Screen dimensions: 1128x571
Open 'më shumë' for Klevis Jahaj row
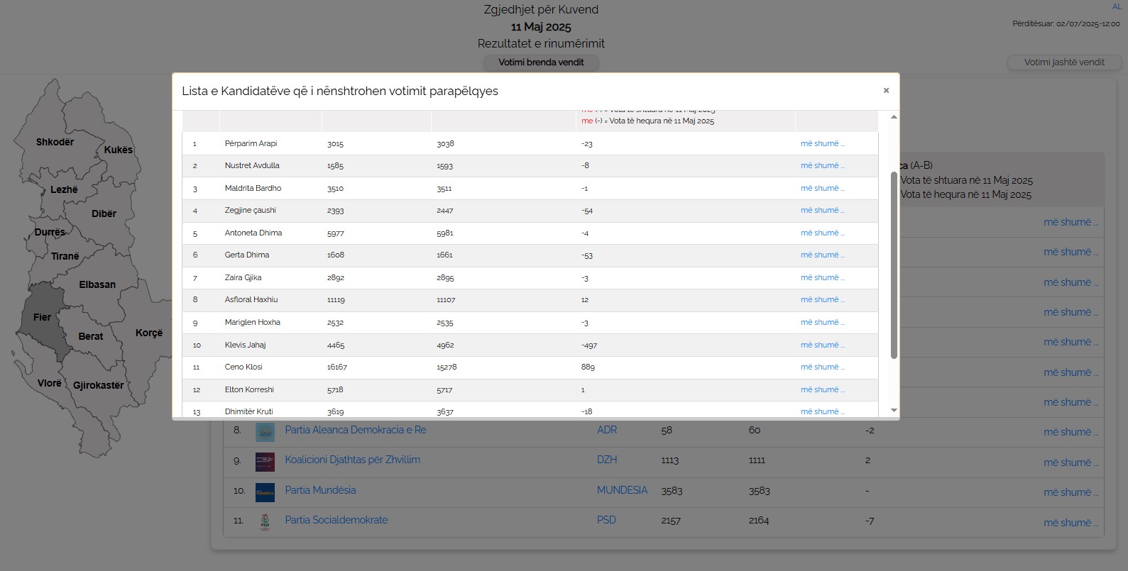[x=822, y=345]
